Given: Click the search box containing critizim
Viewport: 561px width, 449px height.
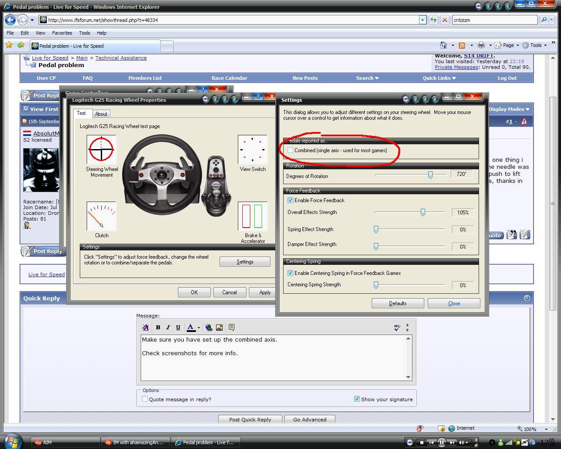Looking at the screenshot, I should click(494, 20).
